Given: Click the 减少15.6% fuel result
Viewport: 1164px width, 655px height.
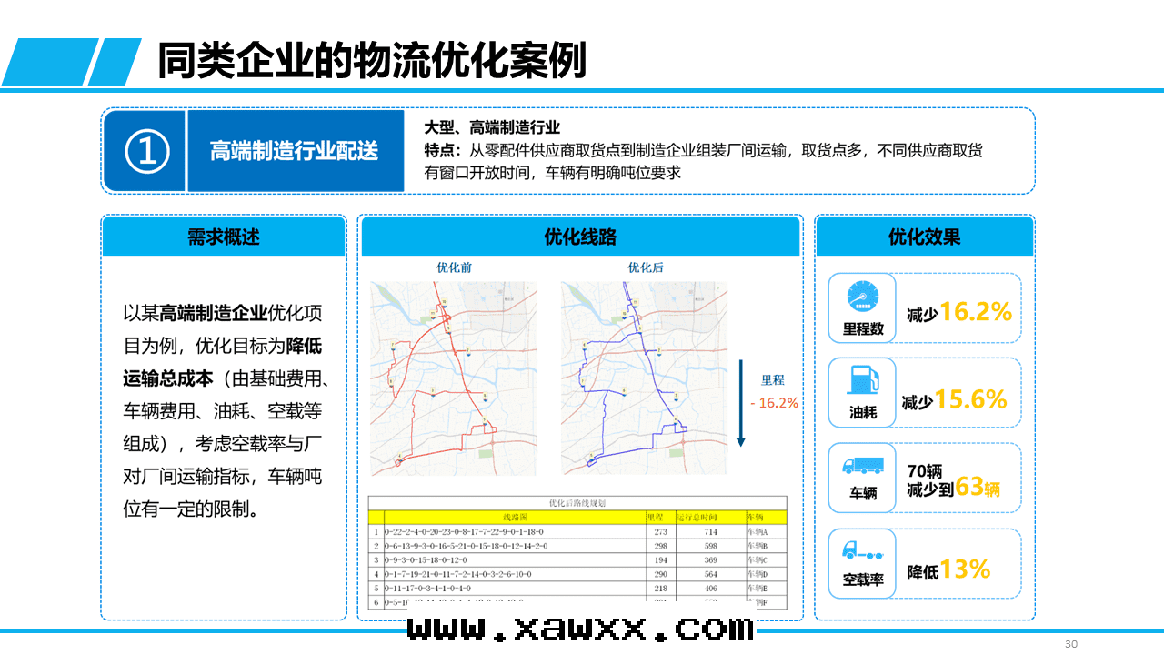Looking at the screenshot, I should pos(954,399).
